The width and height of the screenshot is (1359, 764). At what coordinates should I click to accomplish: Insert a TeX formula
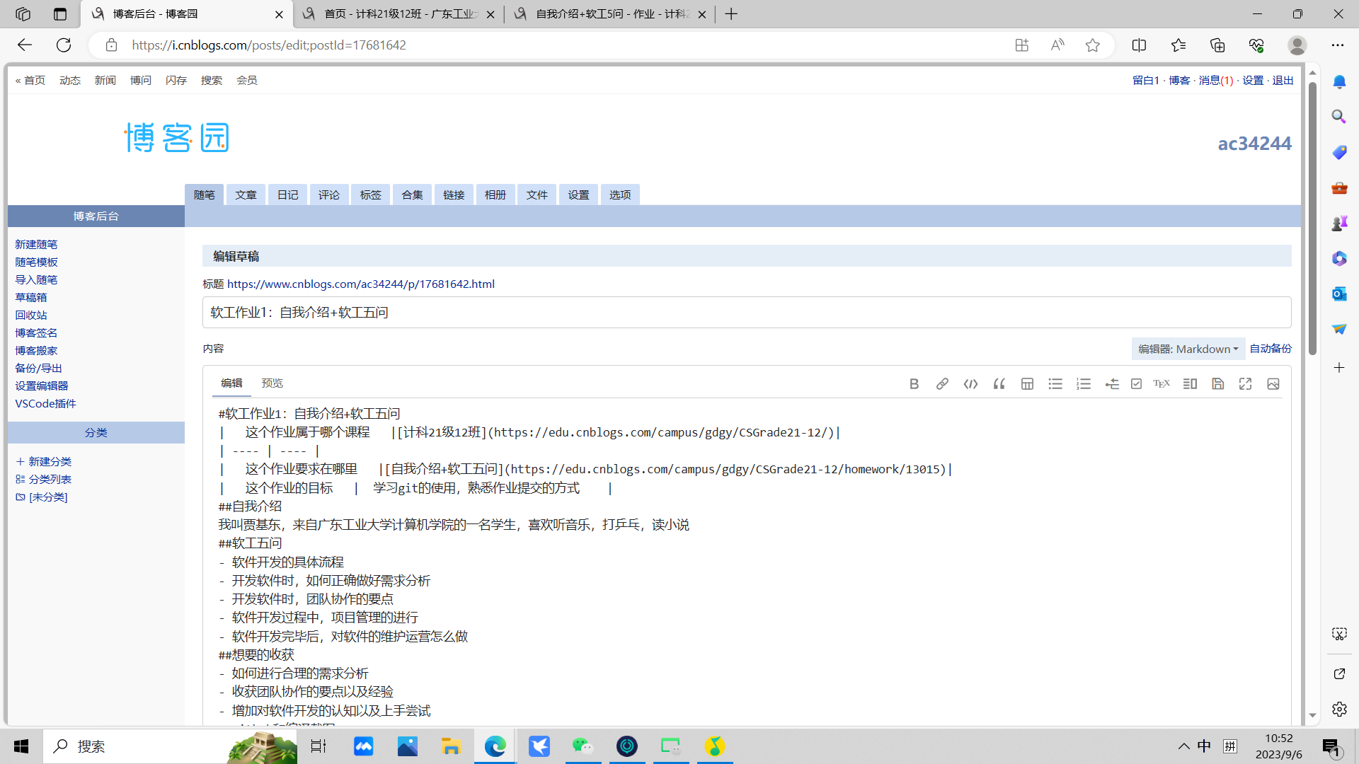point(1162,384)
